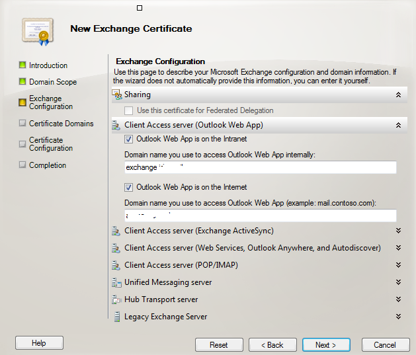Expand the Exchange ActiveSync section chevron

tap(398, 231)
